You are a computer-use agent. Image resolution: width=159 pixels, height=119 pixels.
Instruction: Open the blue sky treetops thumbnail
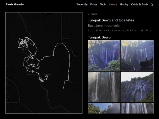coord(104,108)
